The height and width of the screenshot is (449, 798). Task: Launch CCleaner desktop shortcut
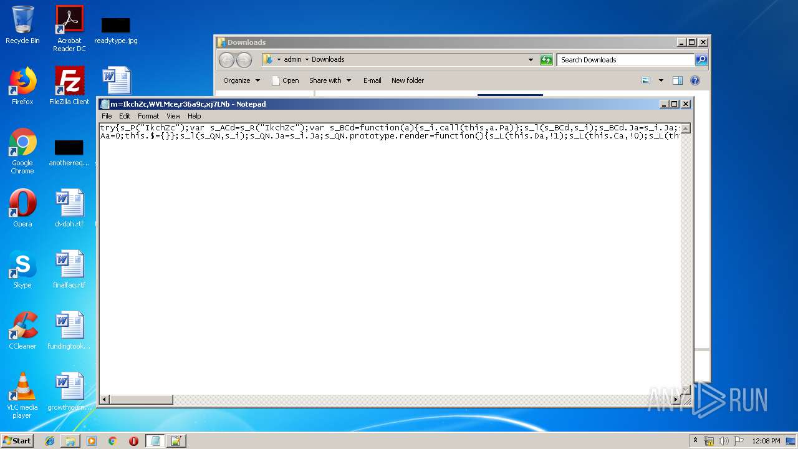coord(22,331)
